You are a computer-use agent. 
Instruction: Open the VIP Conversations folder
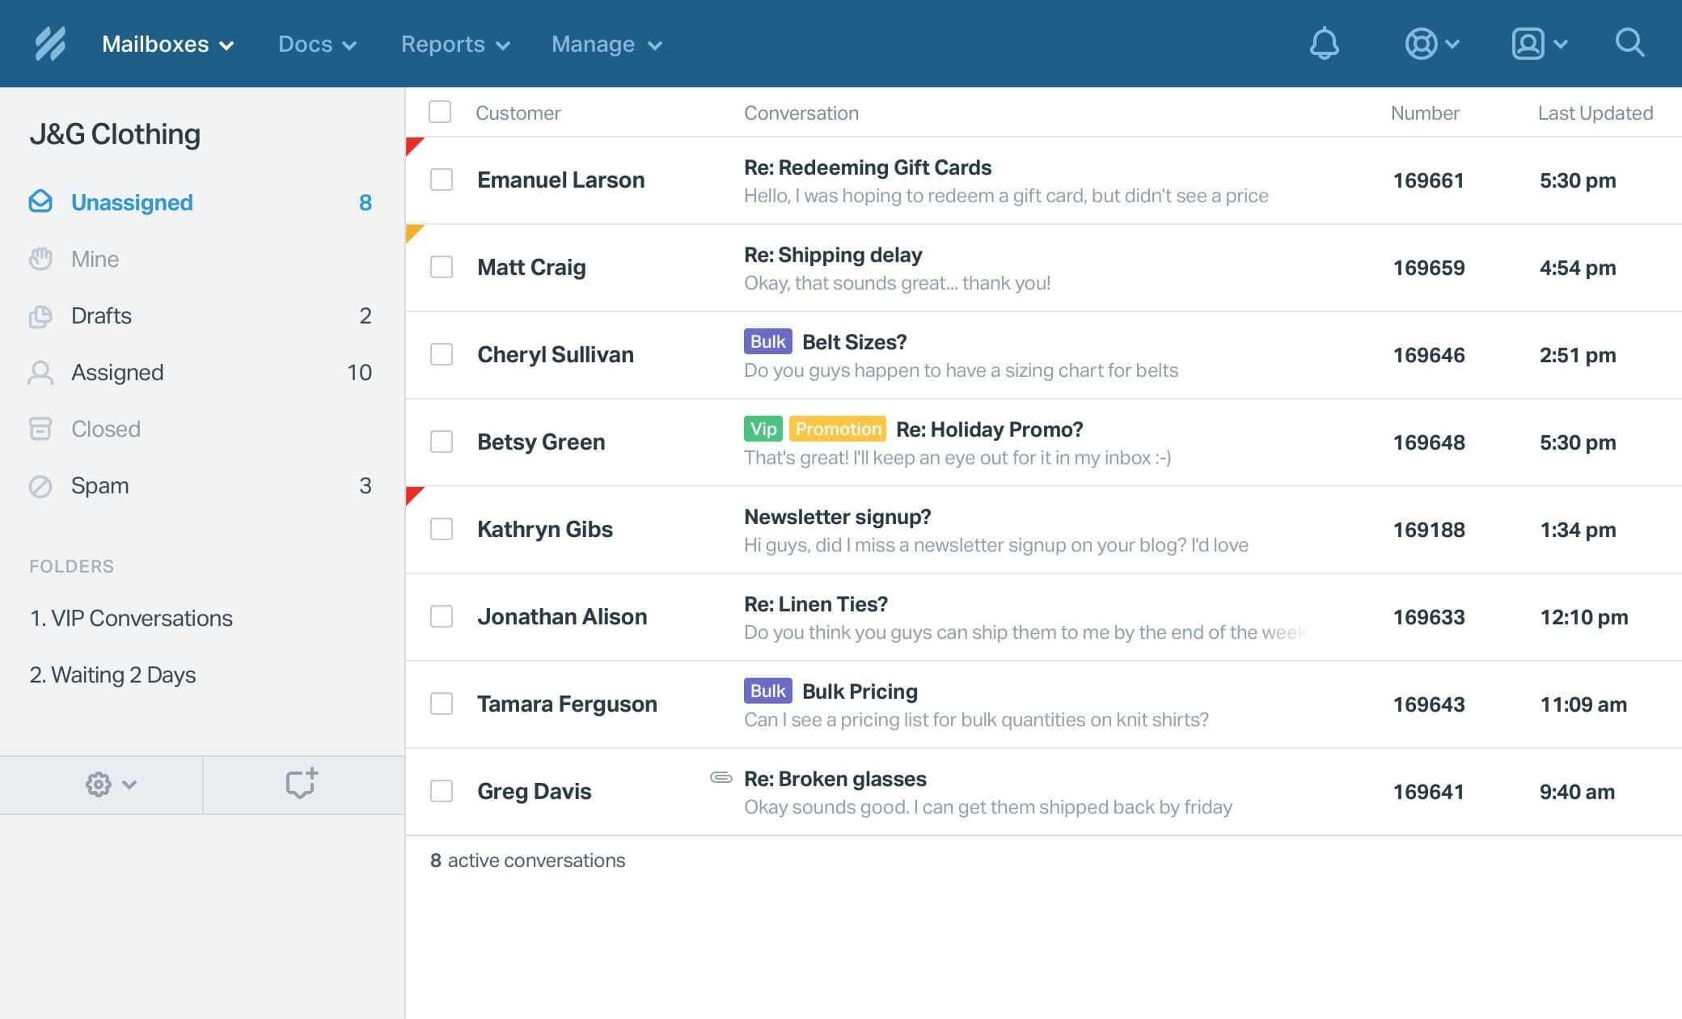pyautogui.click(x=131, y=618)
